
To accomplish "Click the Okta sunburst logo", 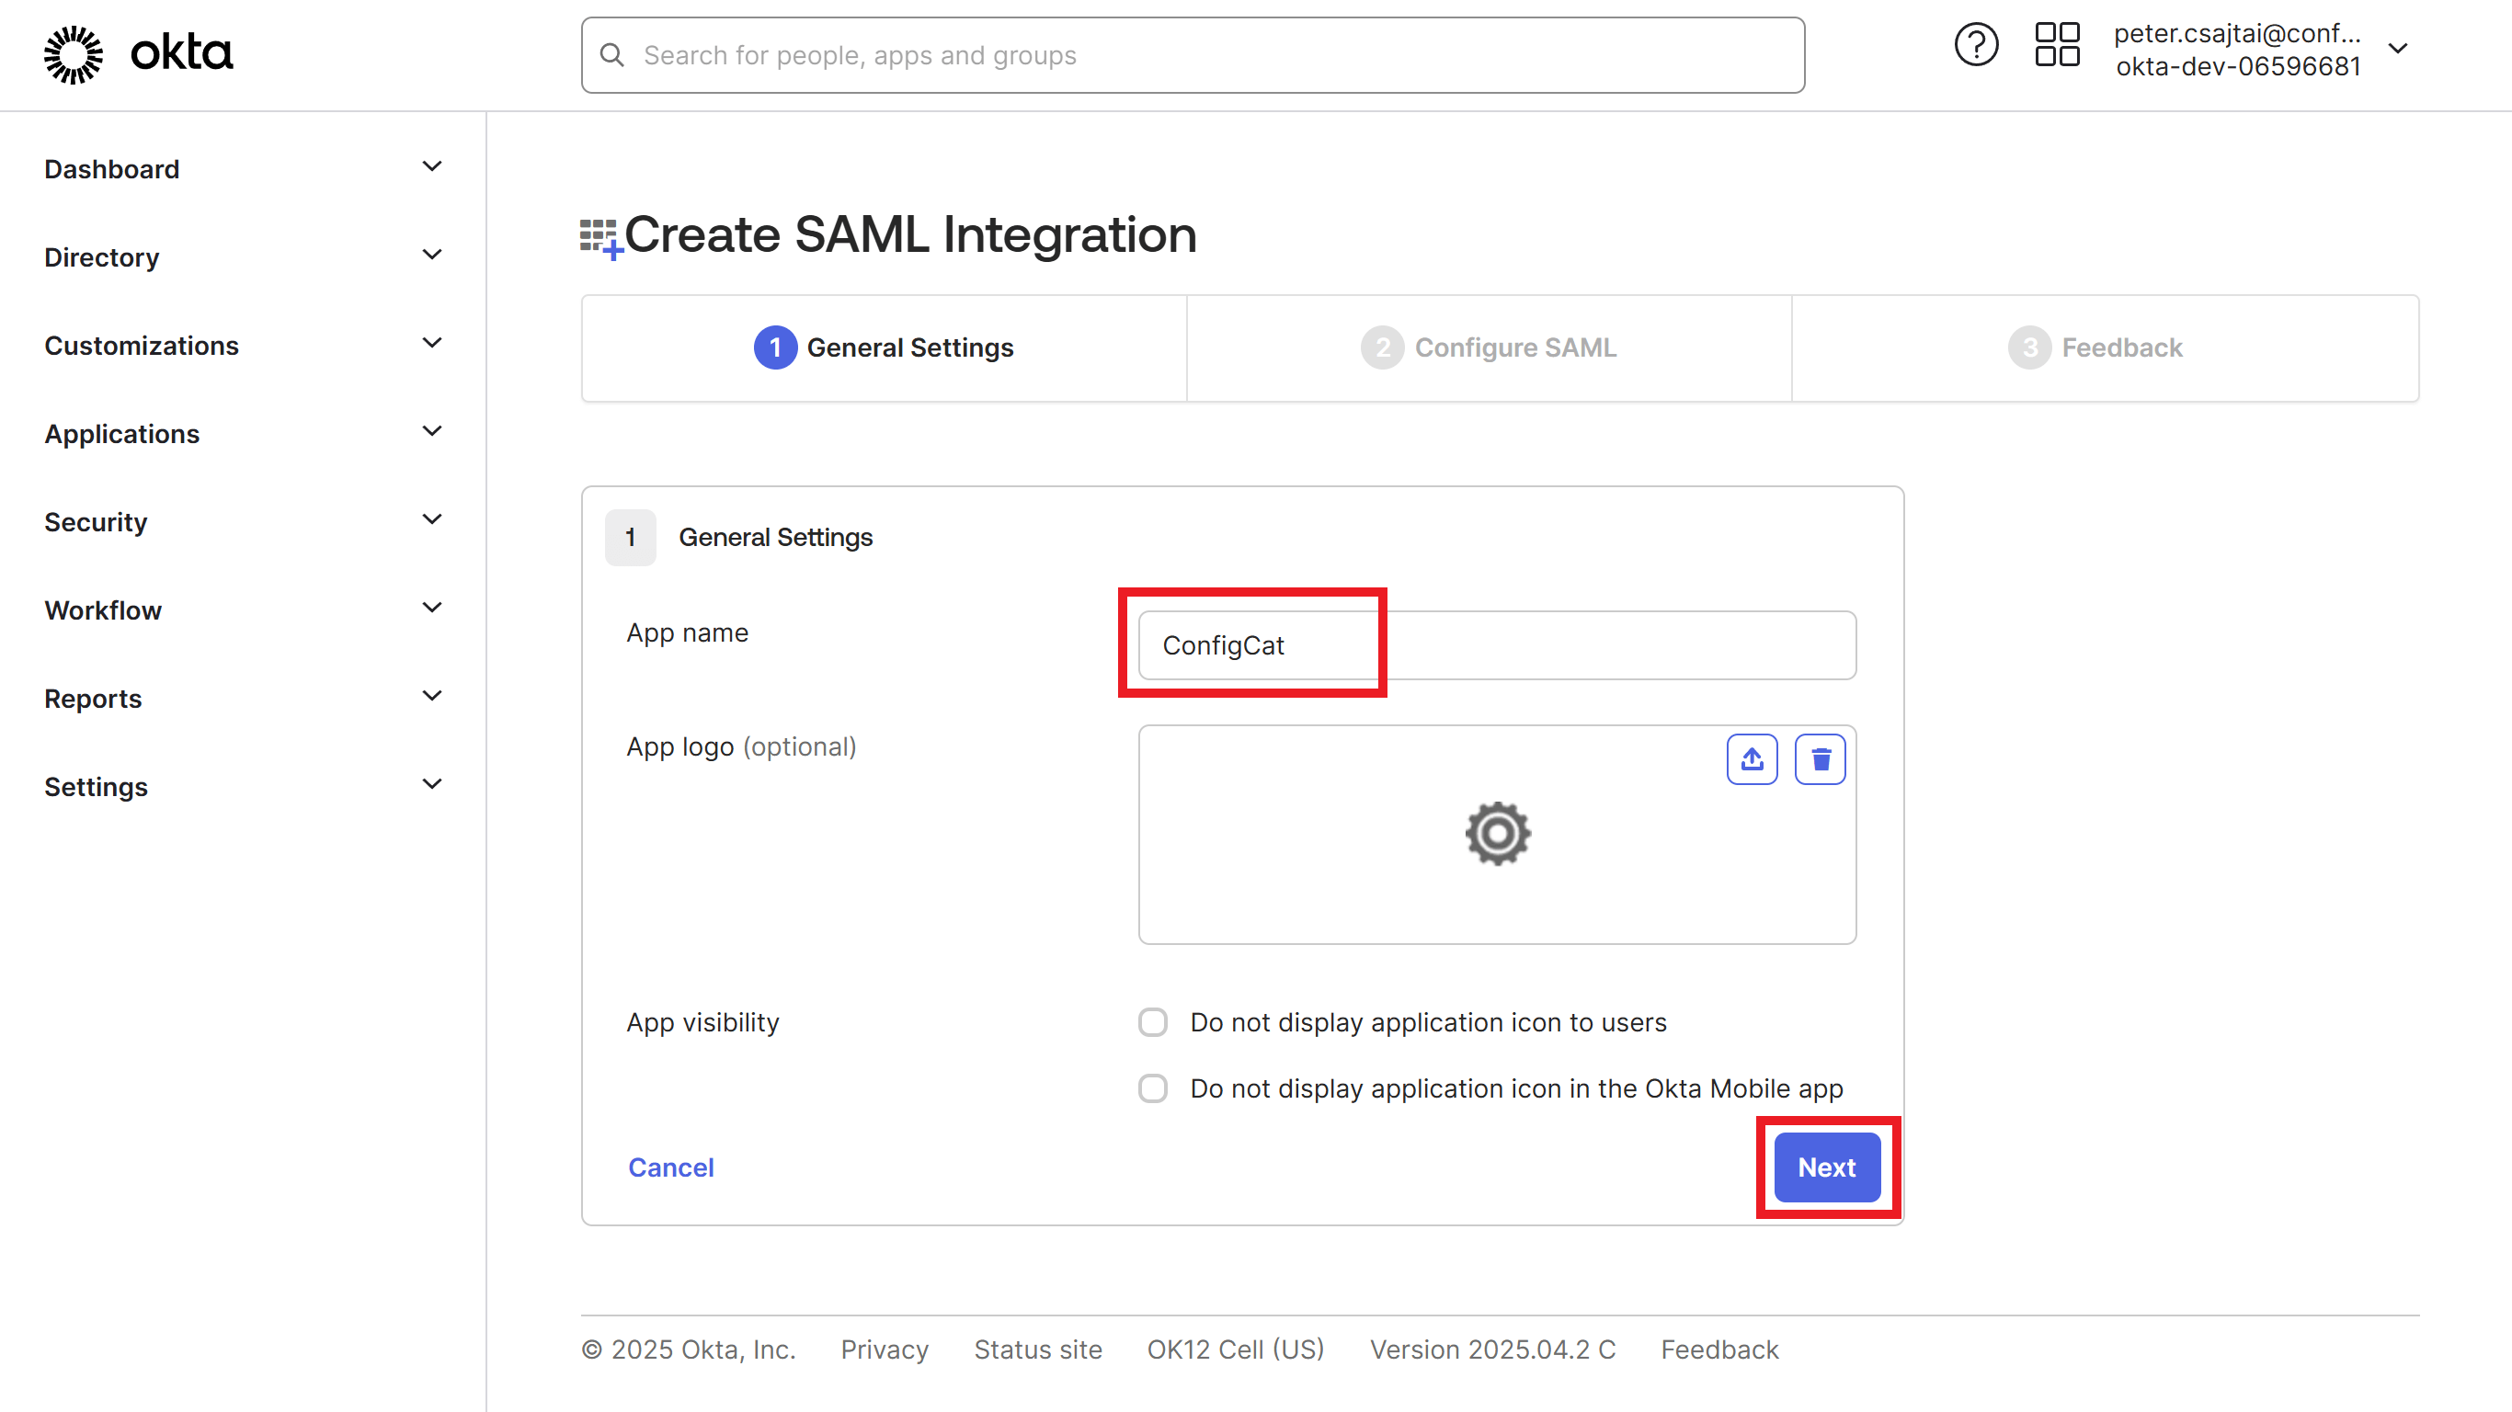I will click(x=74, y=54).
